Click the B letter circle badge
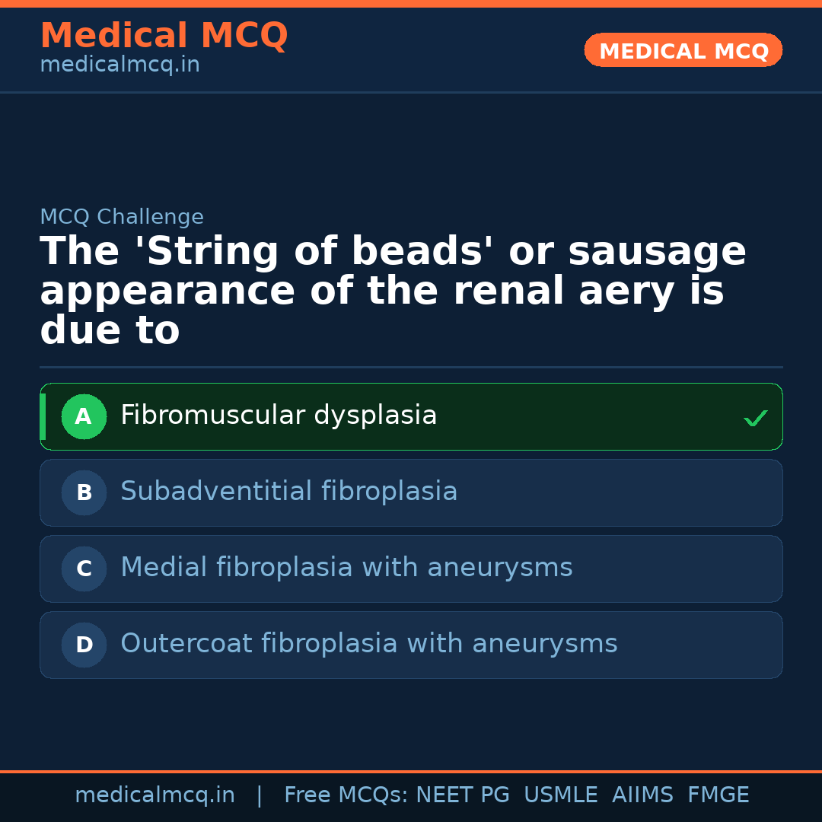This screenshot has height=822, width=822. (x=84, y=493)
